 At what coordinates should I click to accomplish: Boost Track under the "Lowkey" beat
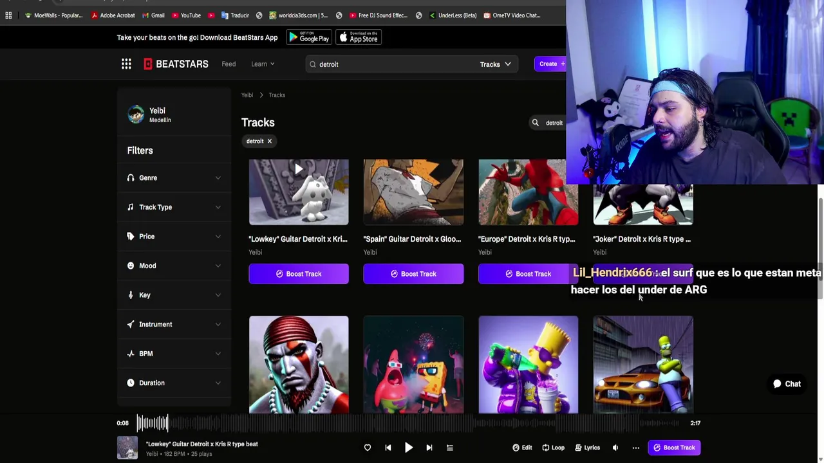click(x=299, y=274)
